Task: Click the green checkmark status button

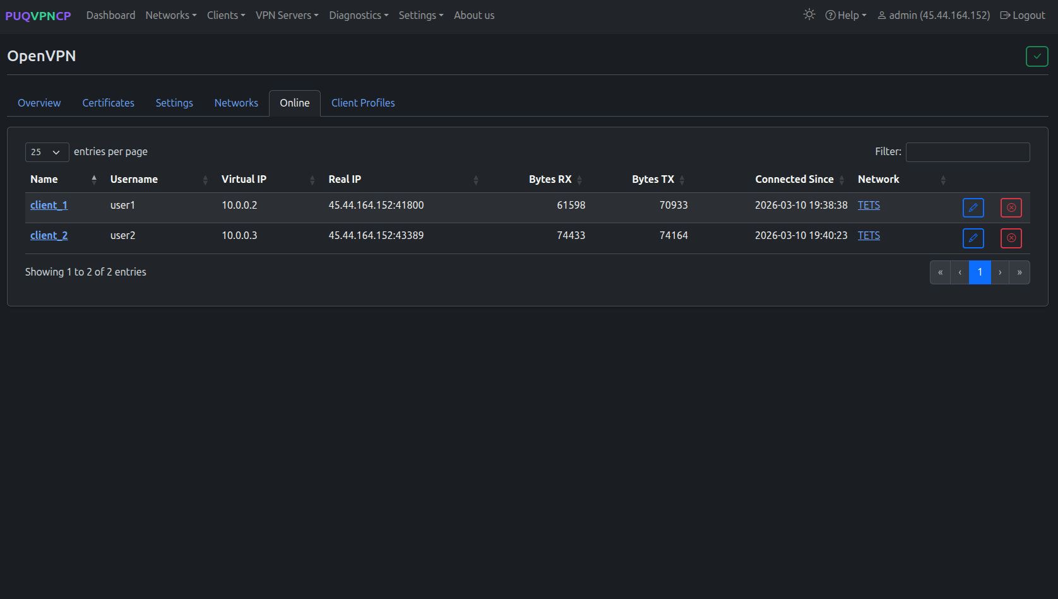Action: coord(1037,56)
